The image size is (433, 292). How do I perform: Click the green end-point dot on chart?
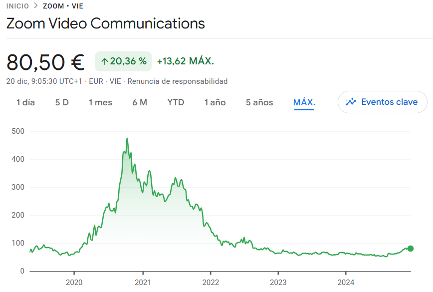click(x=411, y=249)
